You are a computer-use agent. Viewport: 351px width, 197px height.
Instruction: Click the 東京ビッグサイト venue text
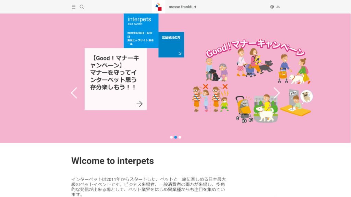pyautogui.click(x=141, y=42)
